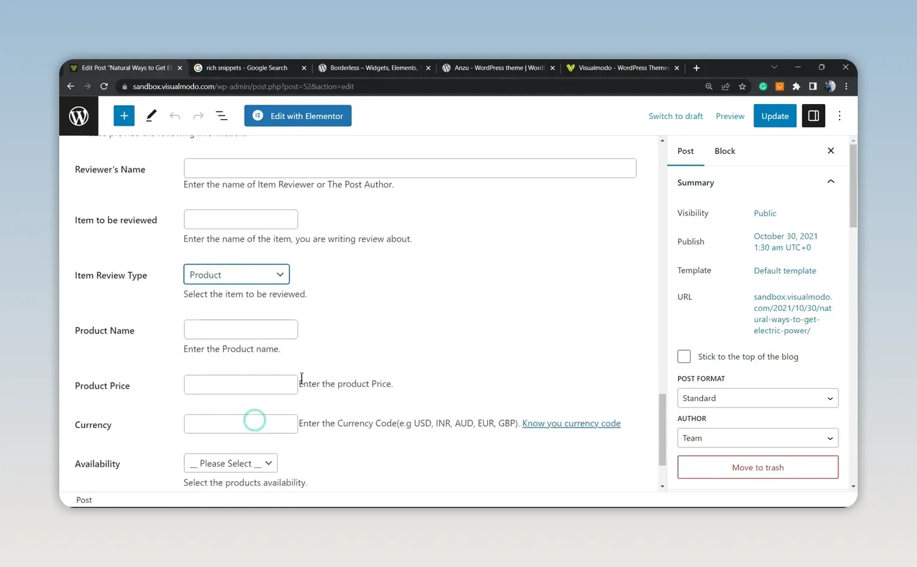Viewport: 917px width, 567px height.
Task: Undo last change with the undo arrow
Action: pos(175,116)
